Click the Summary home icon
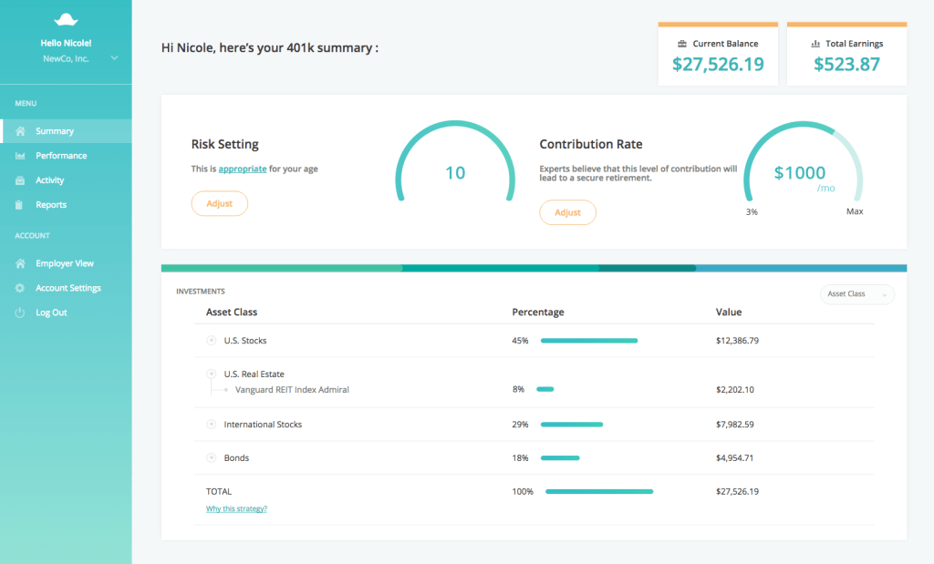Viewport: 934px width, 564px height. point(20,131)
